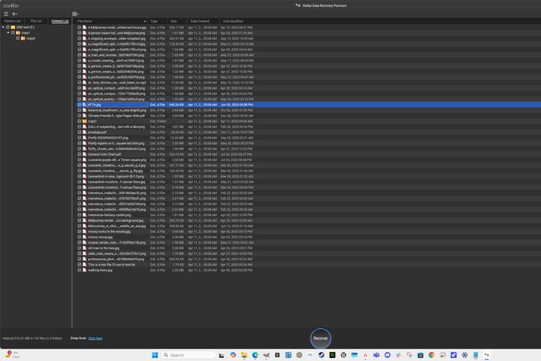This screenshot has height=361, width=541.
Task: Open Copilot icon in taskbar
Action: click(233, 355)
